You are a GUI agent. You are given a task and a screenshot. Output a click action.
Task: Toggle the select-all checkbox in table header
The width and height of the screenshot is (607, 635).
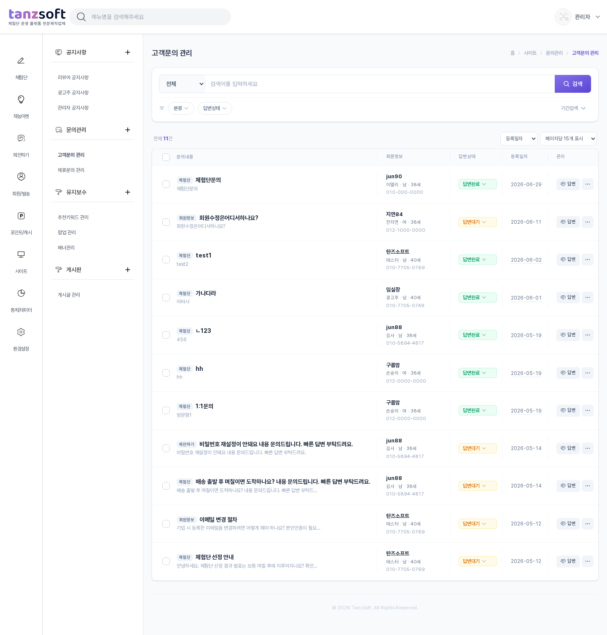pos(166,157)
